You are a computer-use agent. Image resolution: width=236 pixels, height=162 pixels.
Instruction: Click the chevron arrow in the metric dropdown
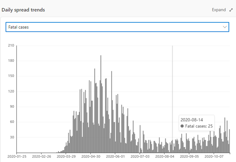click(225, 27)
